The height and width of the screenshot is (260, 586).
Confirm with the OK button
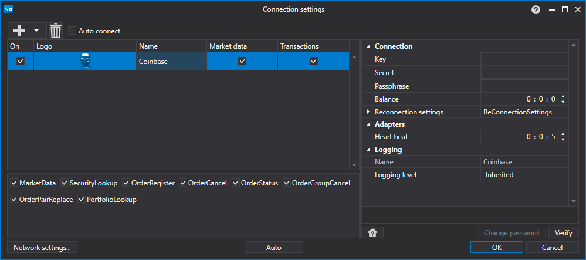point(497,247)
